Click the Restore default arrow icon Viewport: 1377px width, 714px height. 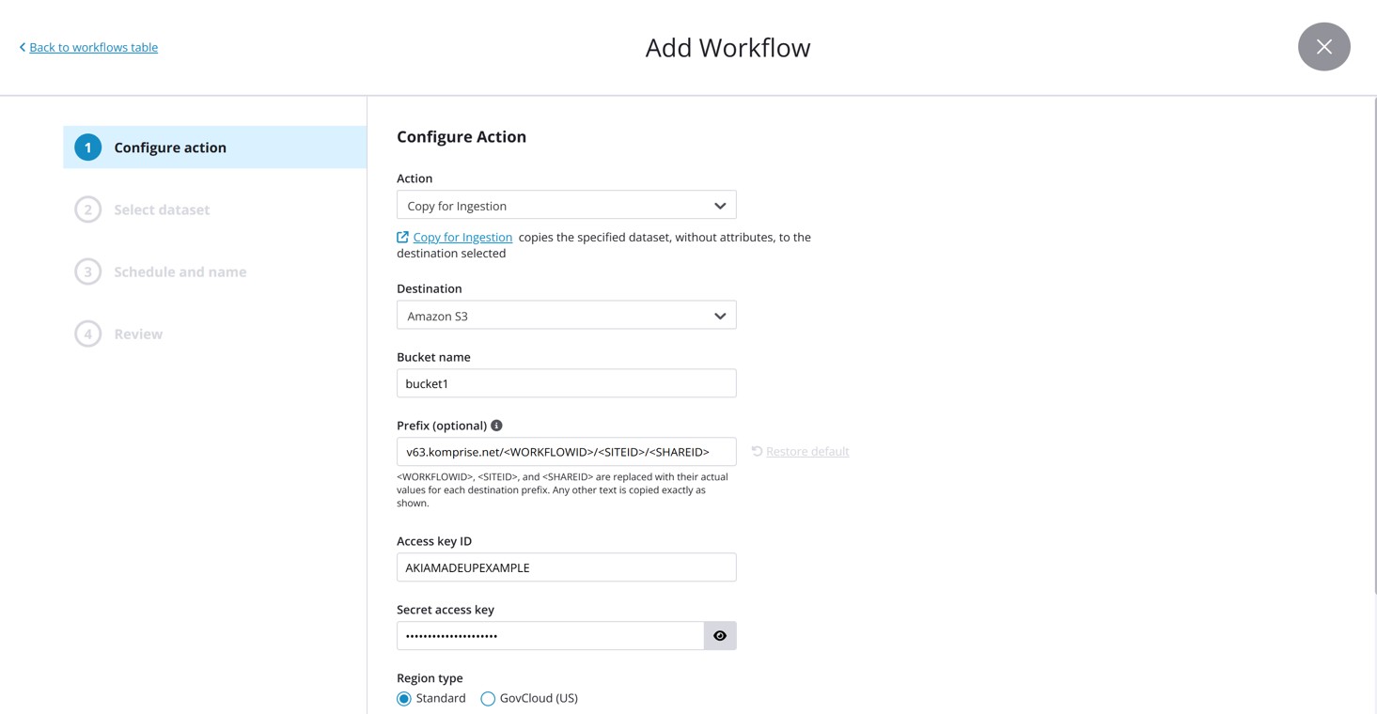pos(757,452)
